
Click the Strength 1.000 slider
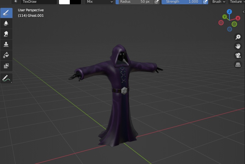[182, 2]
